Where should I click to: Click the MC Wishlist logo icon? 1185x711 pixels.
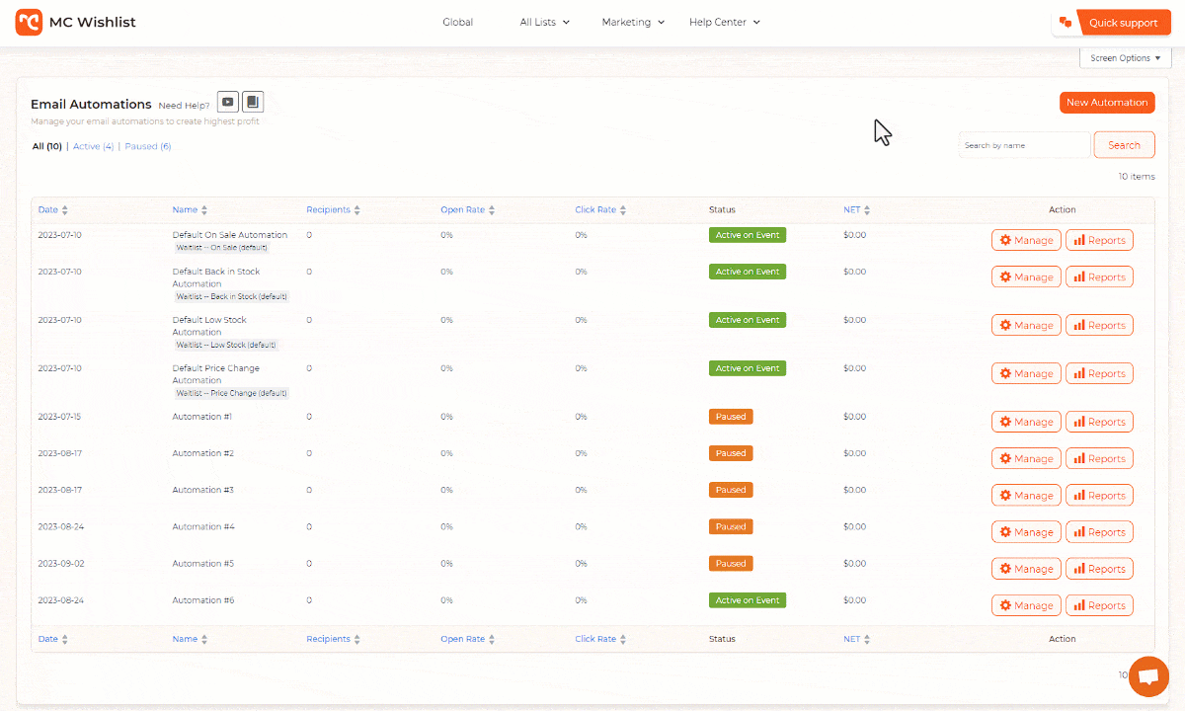point(29,22)
